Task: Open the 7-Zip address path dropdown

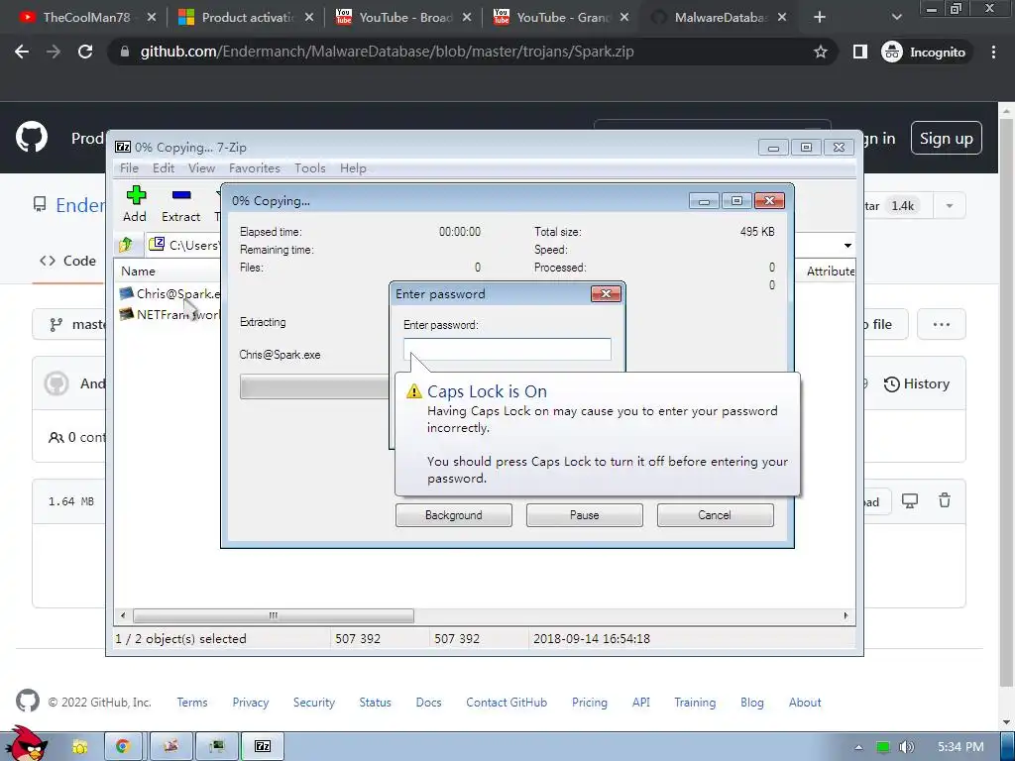Action: pos(847,246)
